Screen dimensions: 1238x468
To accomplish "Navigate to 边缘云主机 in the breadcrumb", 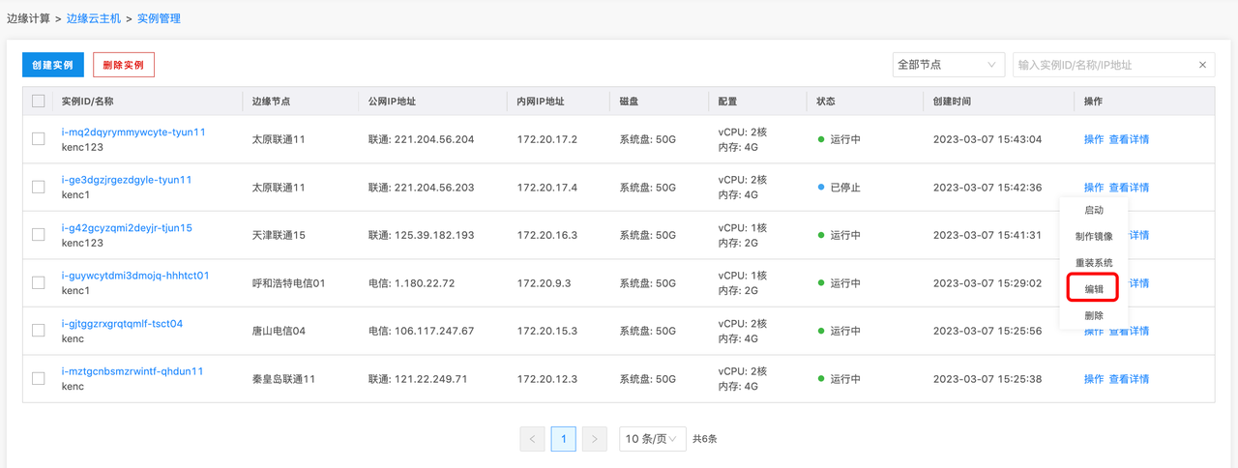I will click(94, 18).
